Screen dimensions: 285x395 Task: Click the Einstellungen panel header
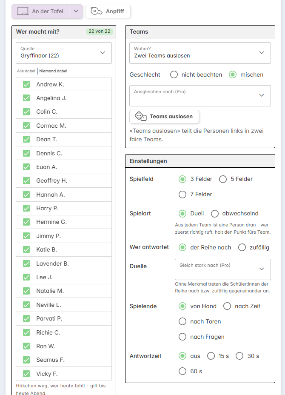coord(200,161)
